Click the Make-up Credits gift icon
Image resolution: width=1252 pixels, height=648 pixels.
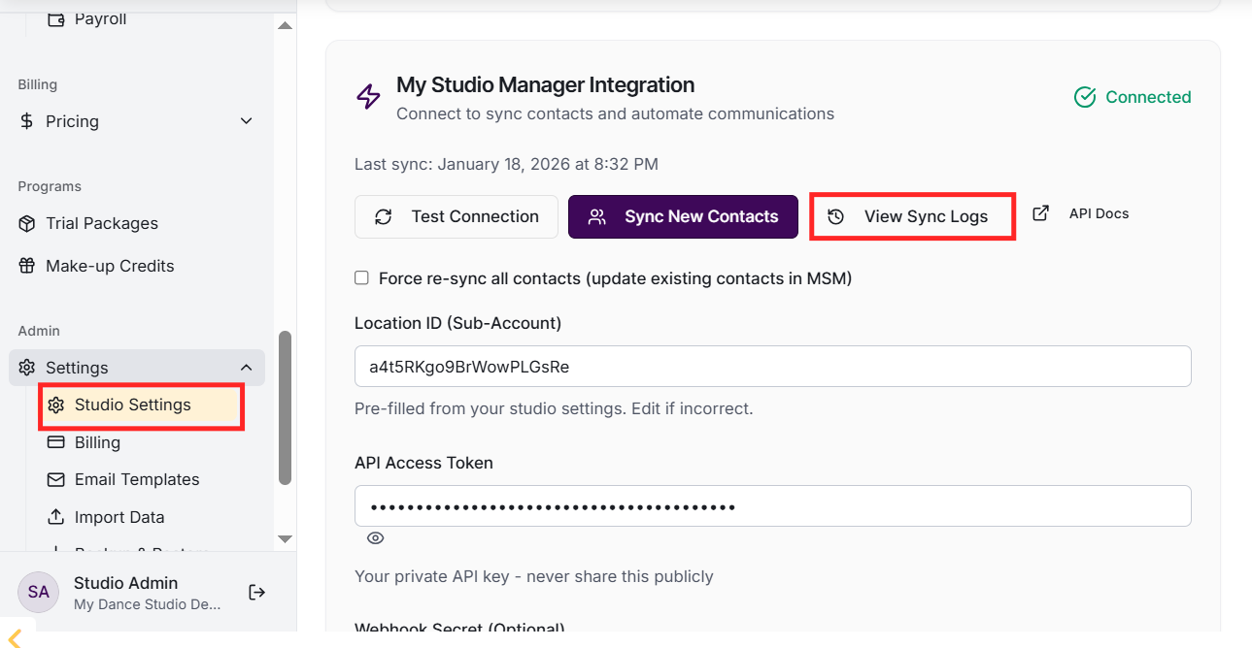pos(27,266)
